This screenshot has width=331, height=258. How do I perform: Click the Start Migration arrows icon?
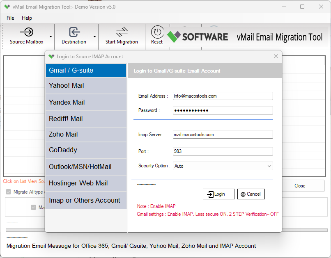click(122, 32)
